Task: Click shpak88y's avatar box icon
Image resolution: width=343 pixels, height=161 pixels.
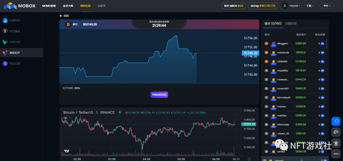Action: pyautogui.click(x=273, y=71)
